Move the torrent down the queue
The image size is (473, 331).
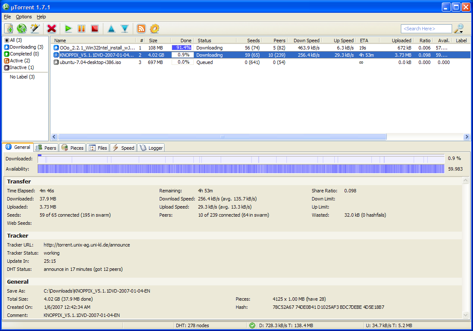124,28
